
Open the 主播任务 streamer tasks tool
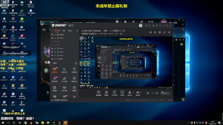coord(74,70)
